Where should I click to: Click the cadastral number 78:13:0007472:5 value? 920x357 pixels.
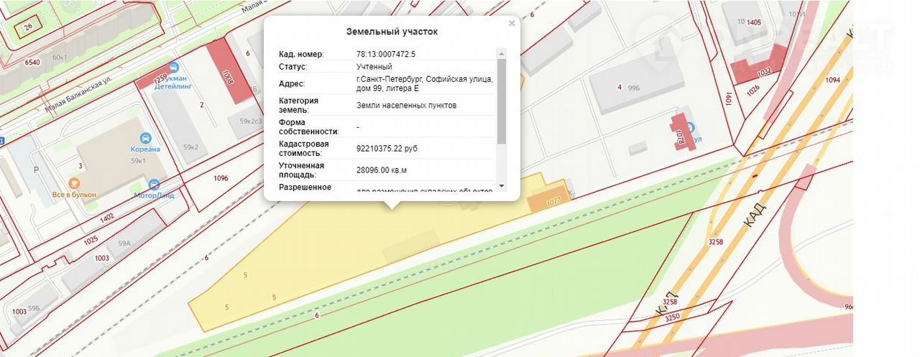(x=386, y=54)
